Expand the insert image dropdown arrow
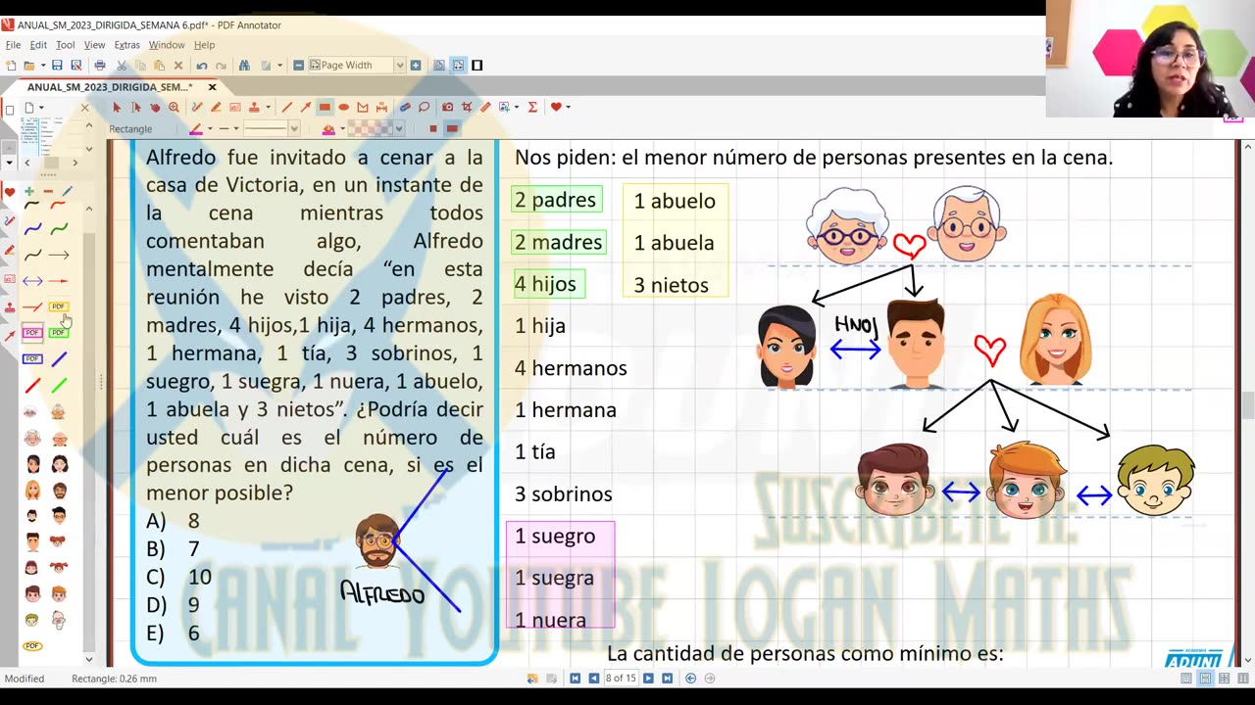Viewport: 1255px width, 705px height. (517, 107)
